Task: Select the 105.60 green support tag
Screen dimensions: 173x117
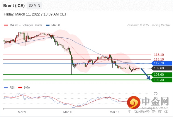Action: 162,75
